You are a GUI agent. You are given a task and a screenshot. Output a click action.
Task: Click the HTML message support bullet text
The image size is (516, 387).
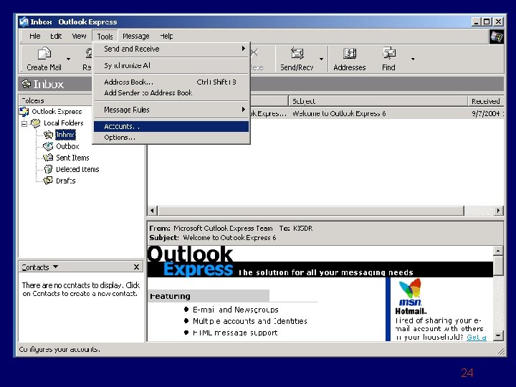click(235, 333)
